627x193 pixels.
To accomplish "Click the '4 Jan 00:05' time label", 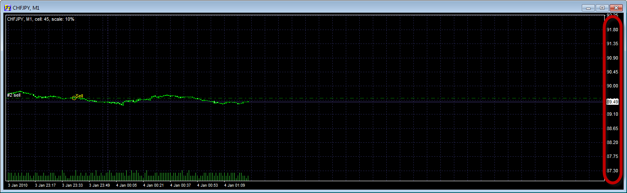I will (126, 185).
